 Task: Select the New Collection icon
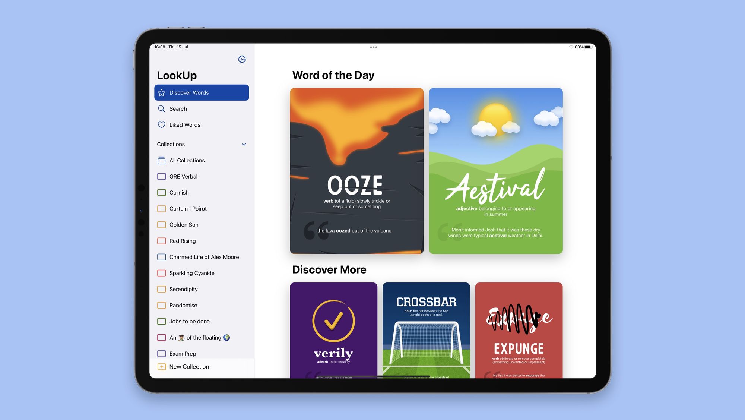162,367
